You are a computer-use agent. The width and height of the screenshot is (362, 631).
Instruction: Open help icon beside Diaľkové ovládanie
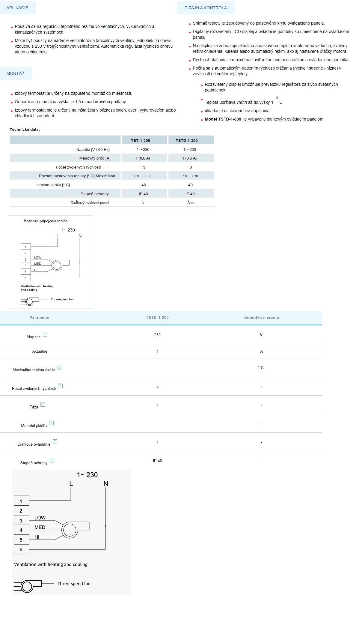tap(55, 441)
